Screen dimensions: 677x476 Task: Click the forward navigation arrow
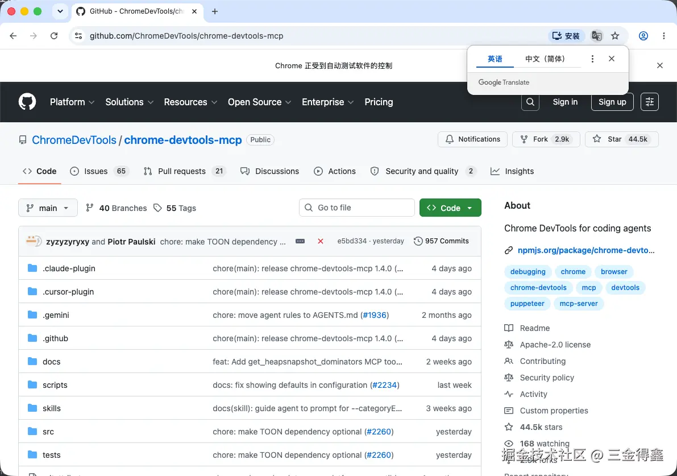pos(33,36)
